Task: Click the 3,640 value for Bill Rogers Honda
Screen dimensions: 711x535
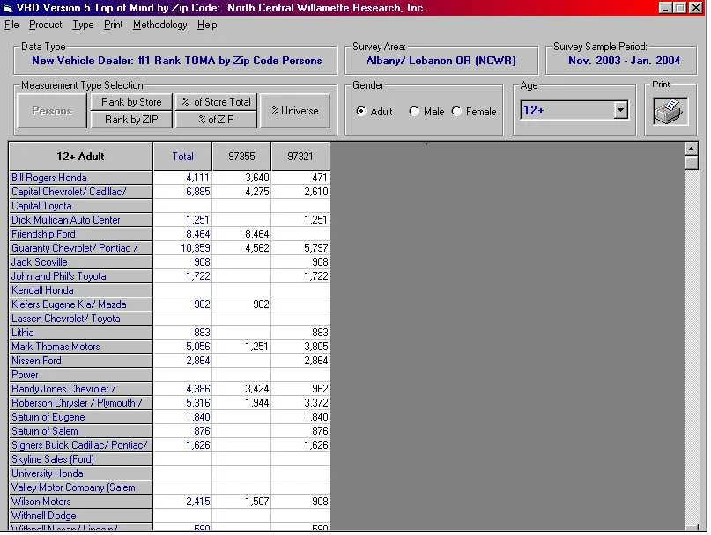Action: (241, 178)
